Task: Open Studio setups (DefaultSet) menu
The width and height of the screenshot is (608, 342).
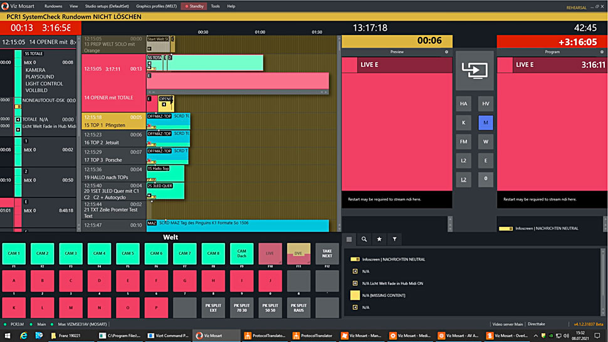Action: coord(107,6)
